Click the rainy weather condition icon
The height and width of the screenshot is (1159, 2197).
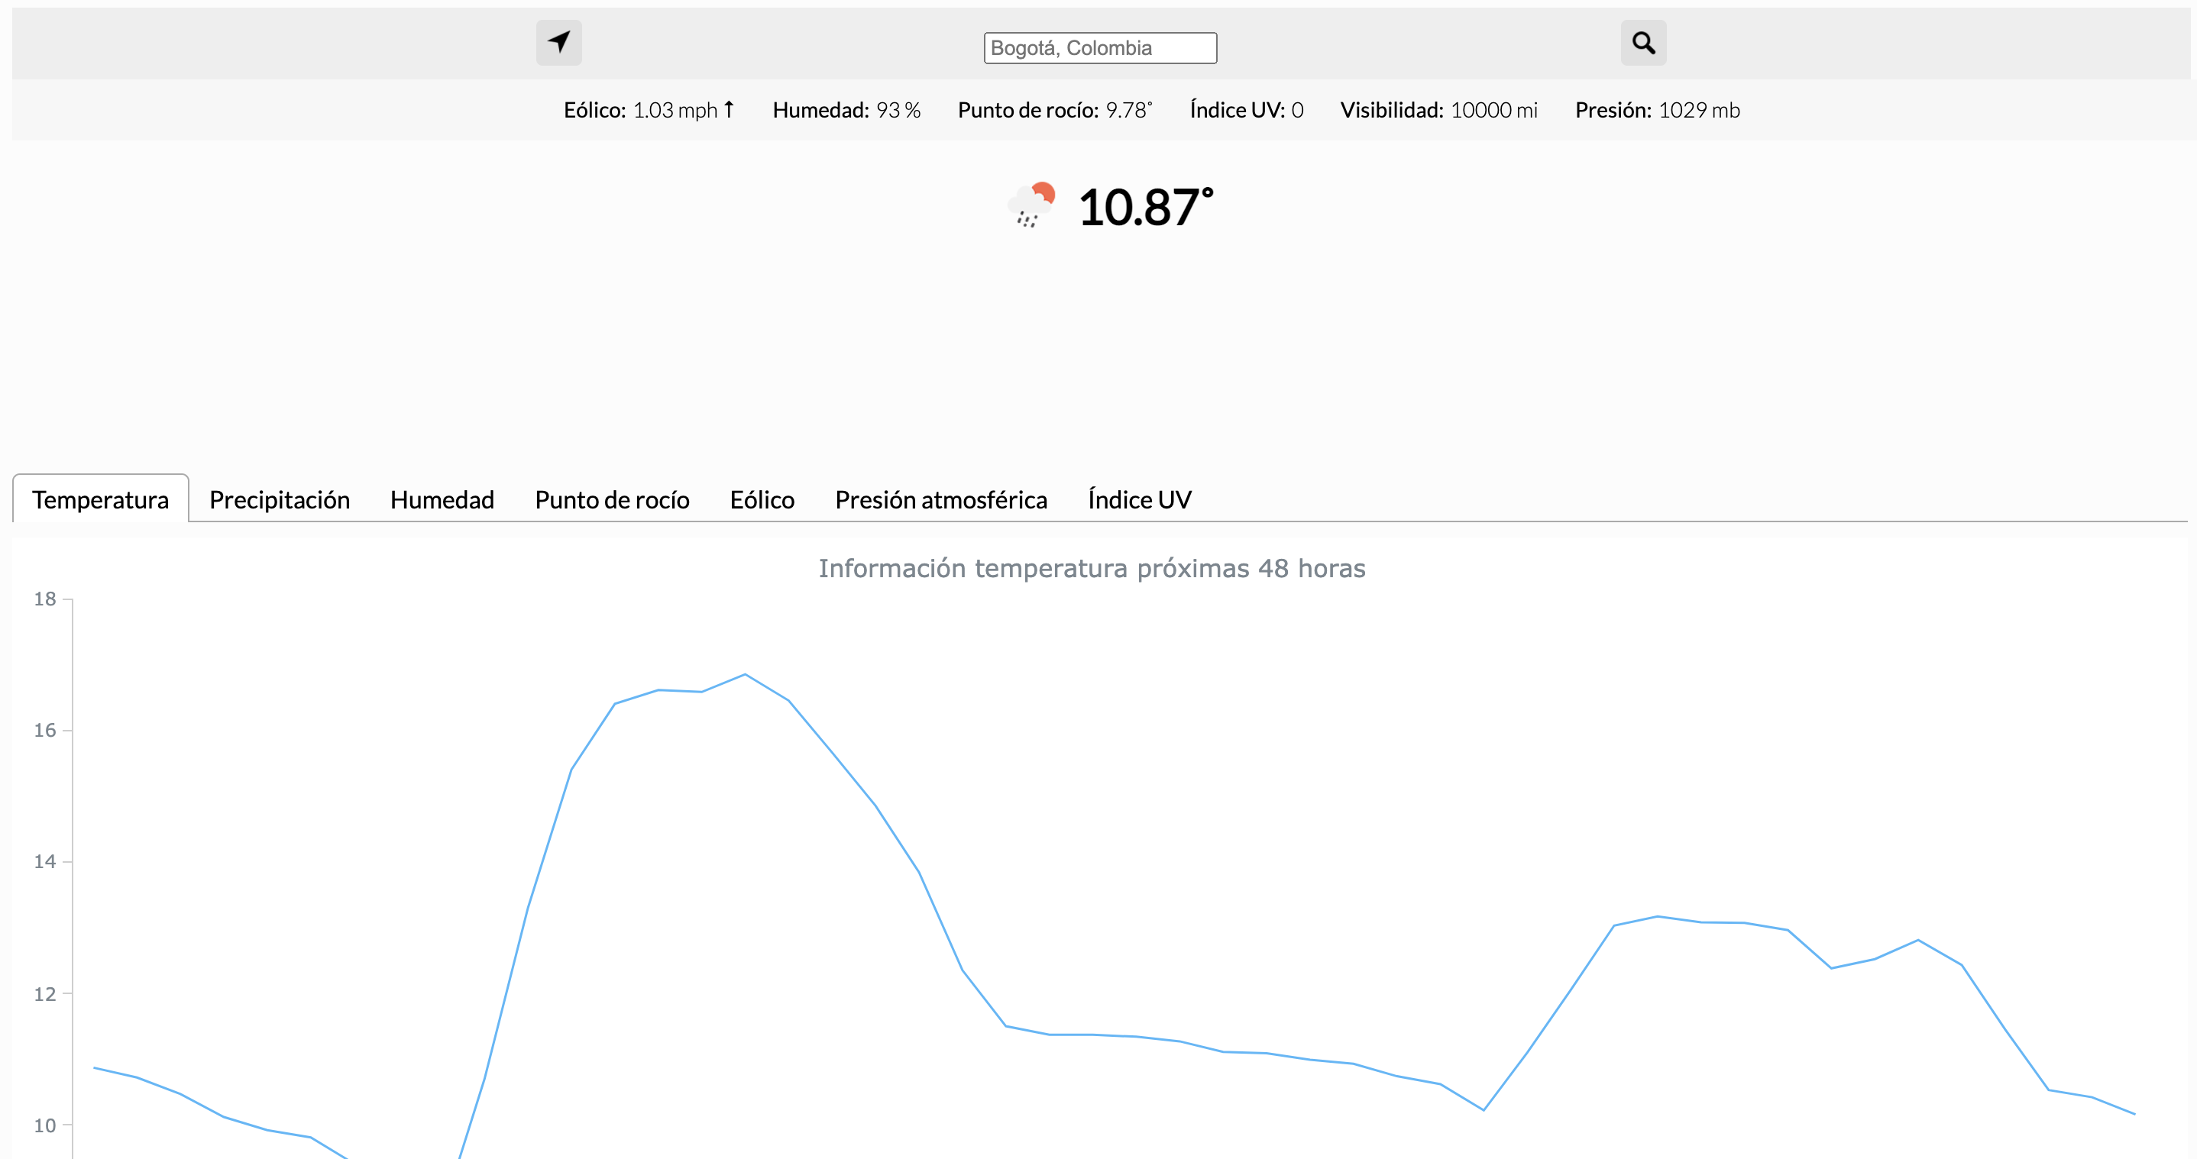(x=1031, y=205)
